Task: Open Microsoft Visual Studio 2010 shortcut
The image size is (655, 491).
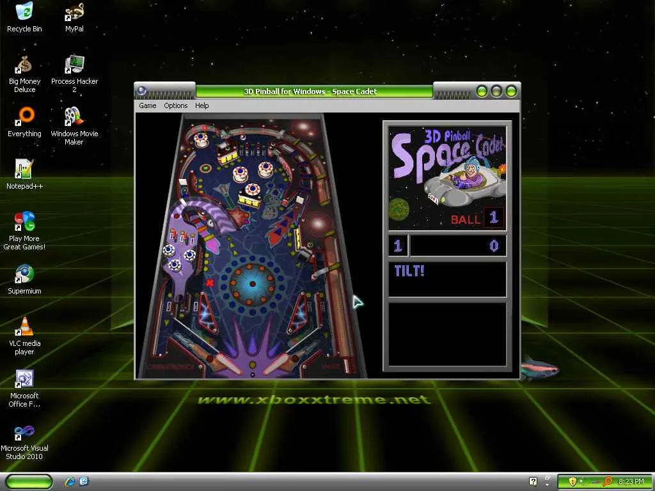Action: tap(24, 441)
